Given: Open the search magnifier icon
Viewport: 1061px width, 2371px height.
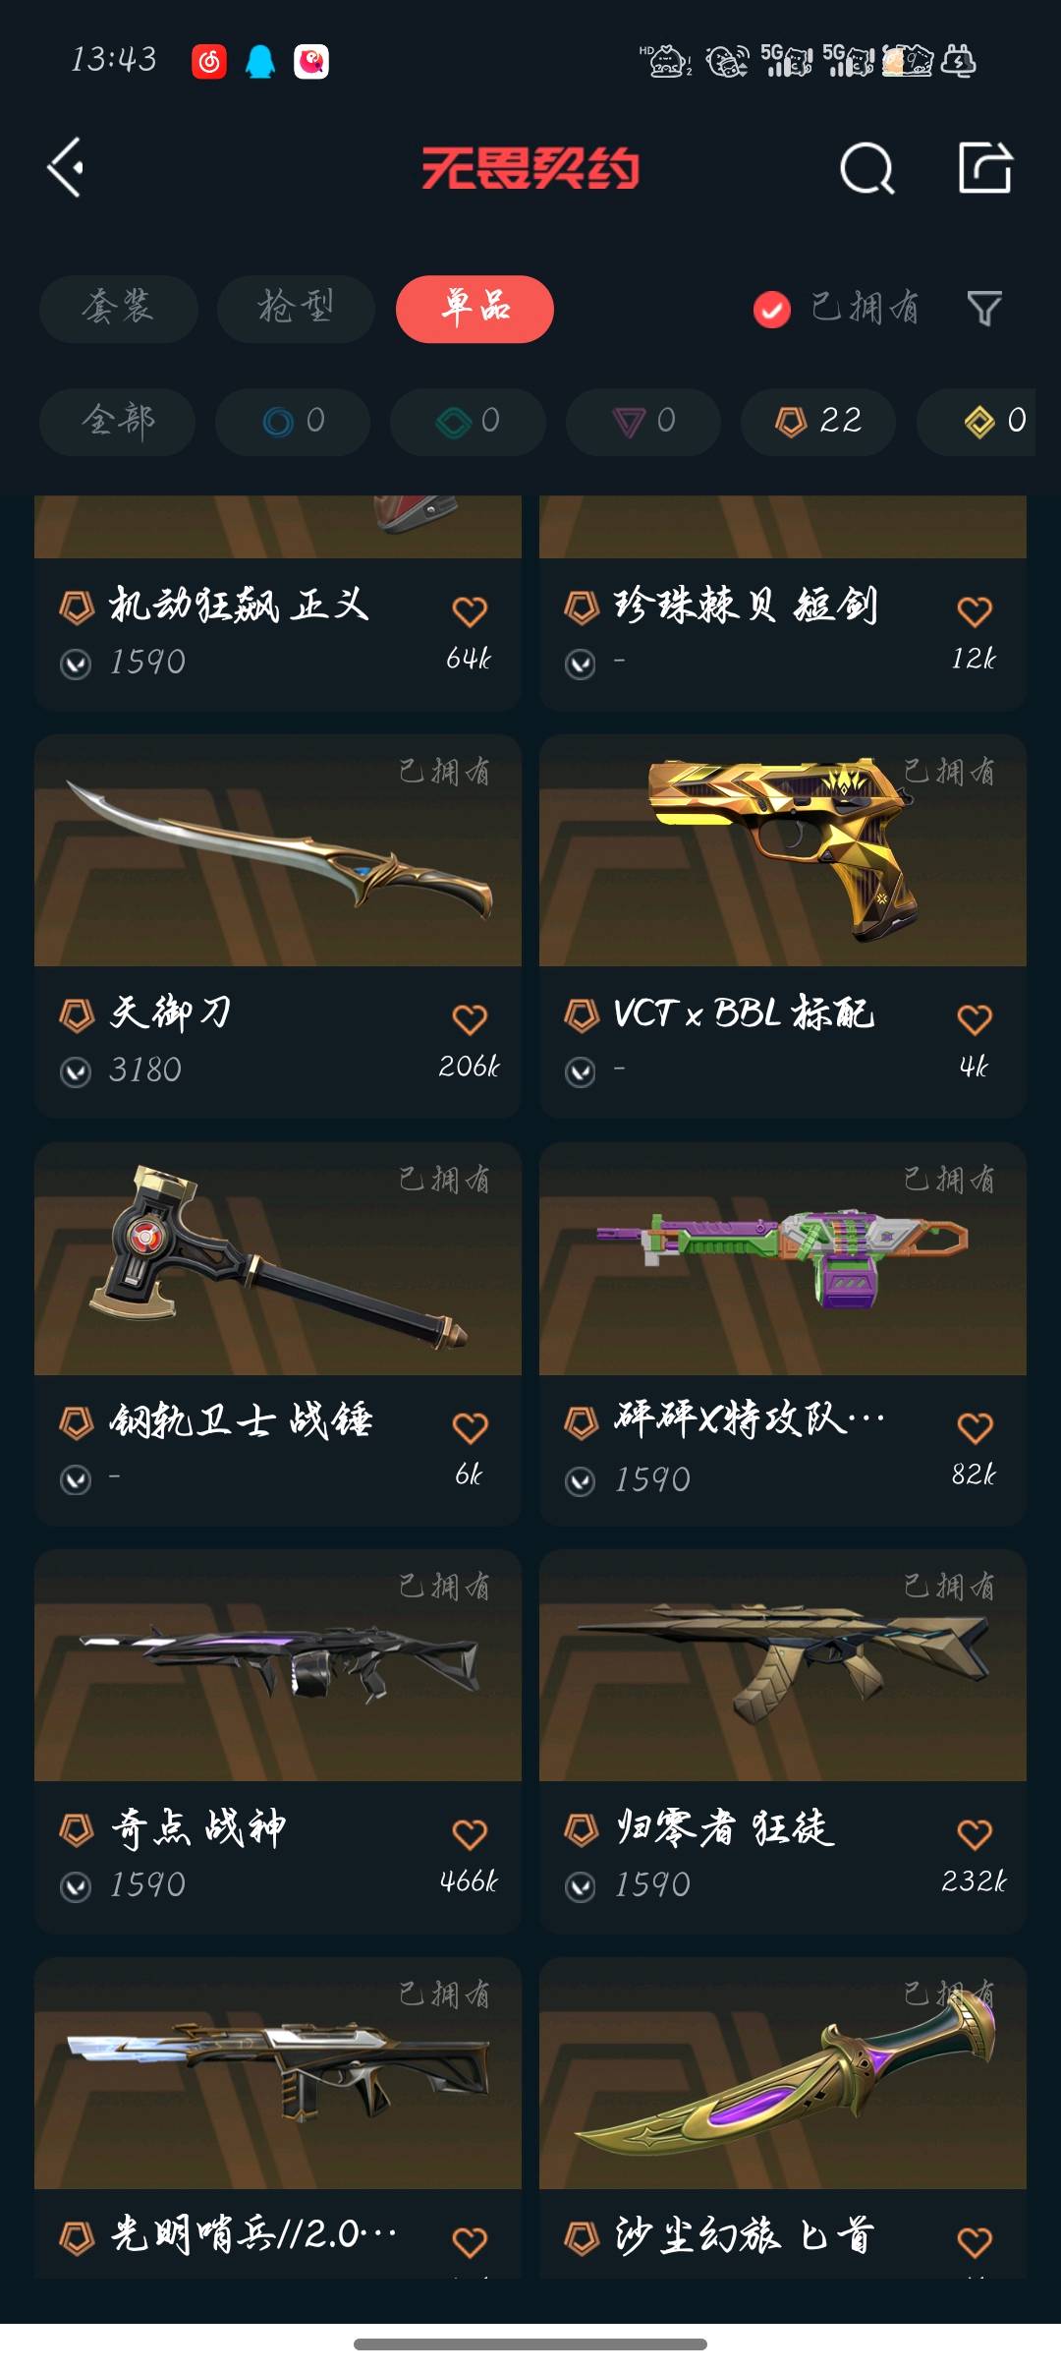Looking at the screenshot, I should coord(867,168).
